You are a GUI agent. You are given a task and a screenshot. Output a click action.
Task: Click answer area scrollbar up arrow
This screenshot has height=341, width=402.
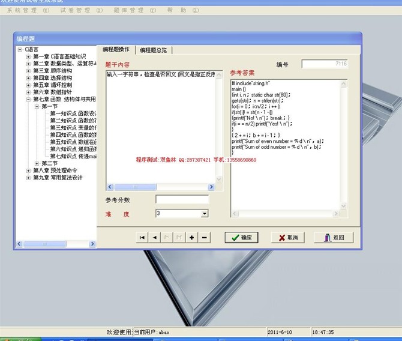click(x=344, y=83)
